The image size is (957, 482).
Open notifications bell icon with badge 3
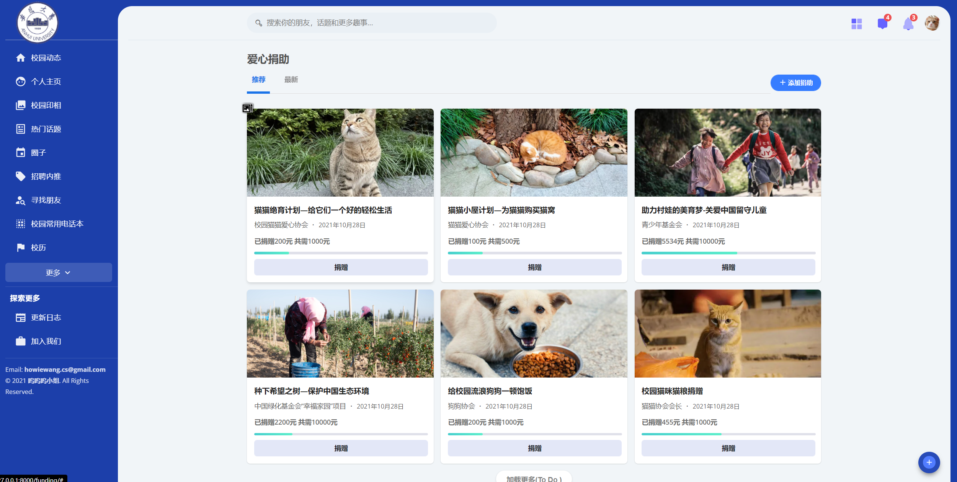tap(908, 24)
